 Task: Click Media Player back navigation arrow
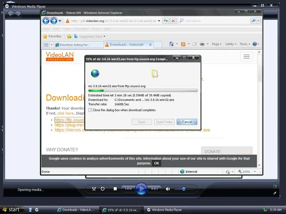point(11,14)
